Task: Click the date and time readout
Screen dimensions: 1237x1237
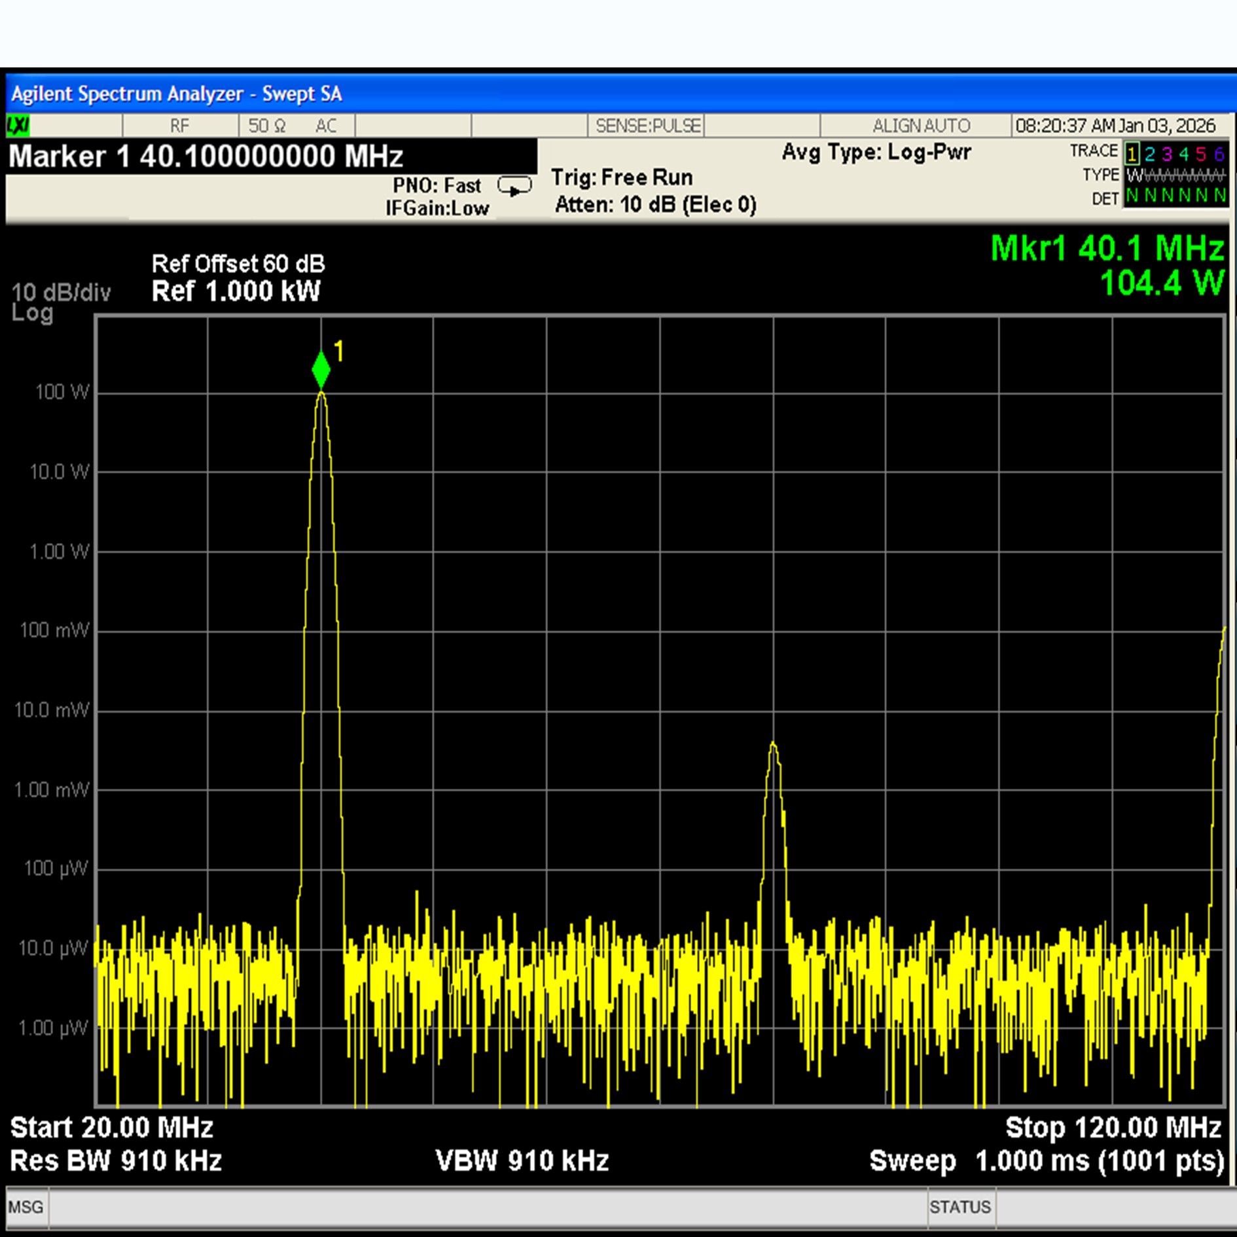Action: [x=1115, y=125]
